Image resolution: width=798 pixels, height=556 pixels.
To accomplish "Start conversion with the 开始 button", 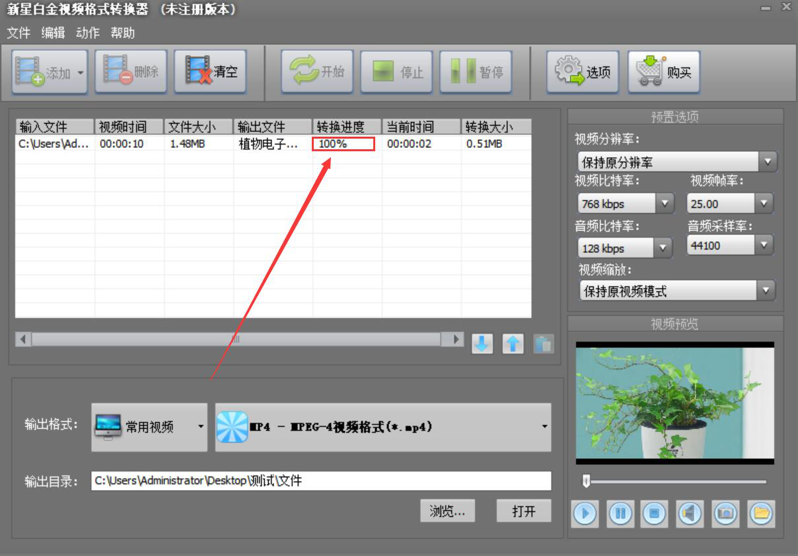I will [317, 71].
